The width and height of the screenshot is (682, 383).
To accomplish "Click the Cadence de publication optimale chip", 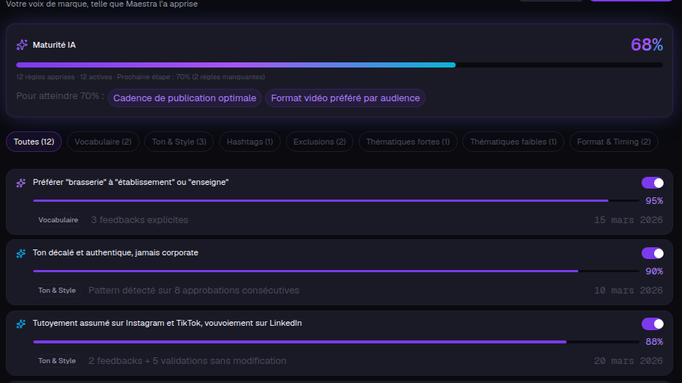I will [185, 98].
